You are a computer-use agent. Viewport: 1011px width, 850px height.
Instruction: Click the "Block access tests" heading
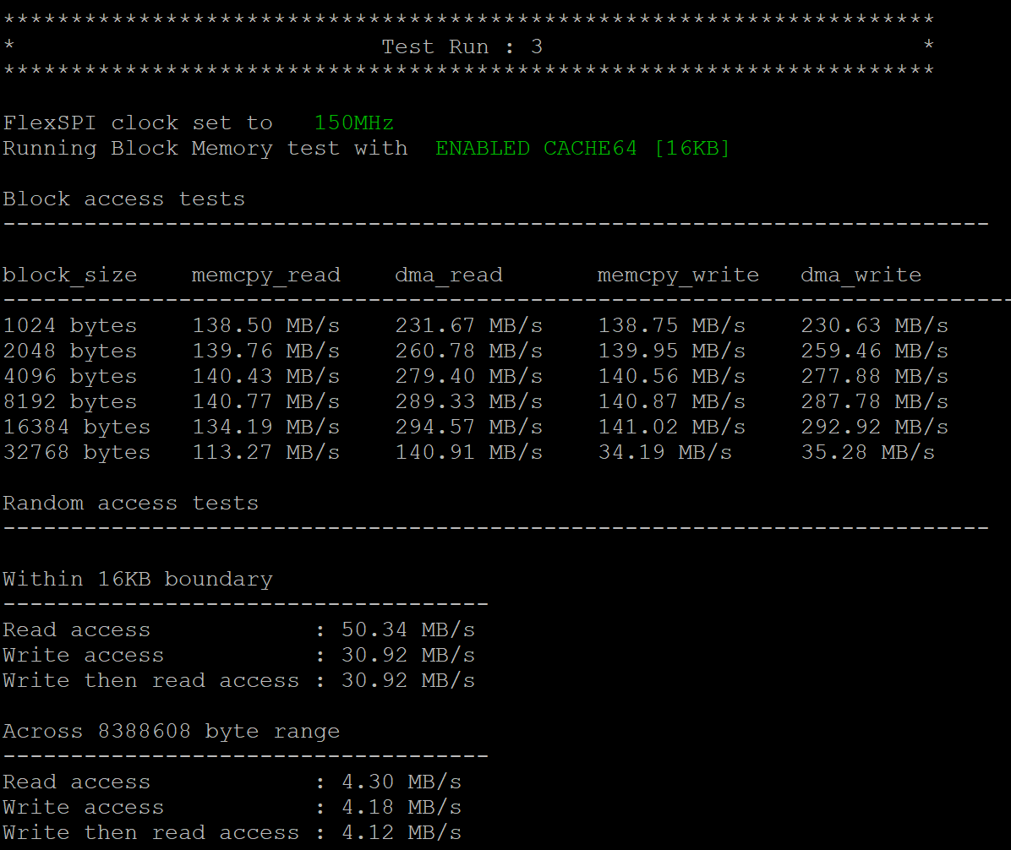(123, 199)
